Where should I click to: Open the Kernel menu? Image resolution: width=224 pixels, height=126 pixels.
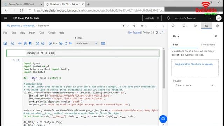(51, 33)
